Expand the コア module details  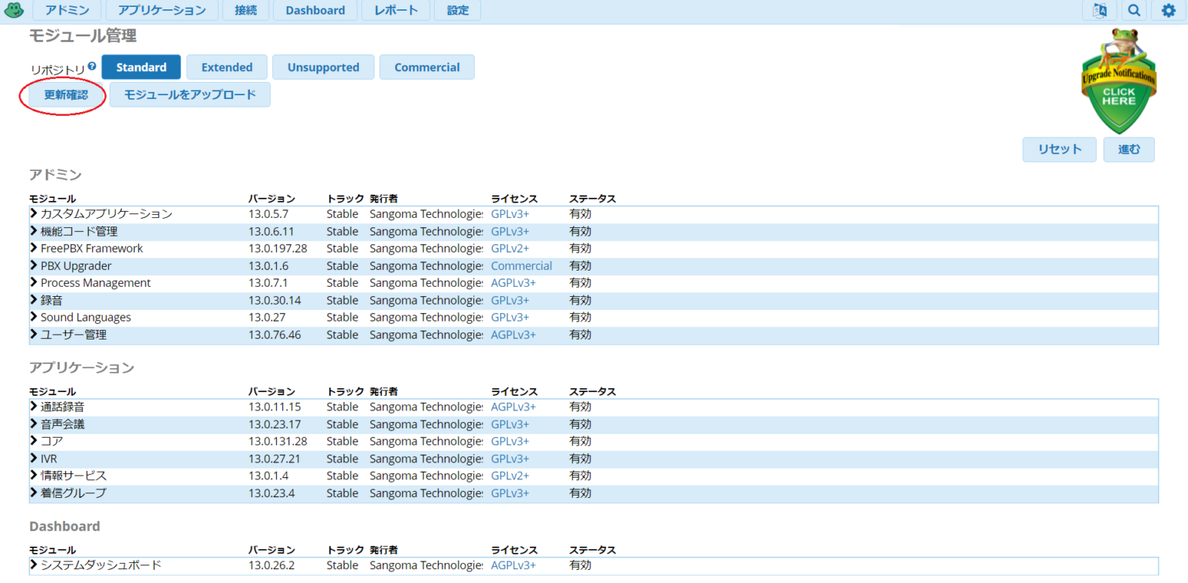(x=32, y=441)
